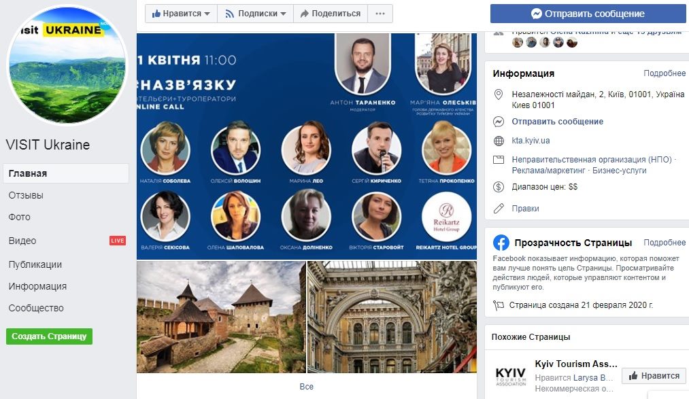This screenshot has width=689, height=399.
Task: Open the three-dots more options menu
Action: (x=380, y=14)
